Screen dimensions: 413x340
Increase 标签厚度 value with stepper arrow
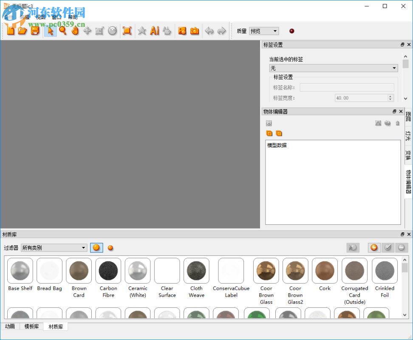tap(390, 96)
